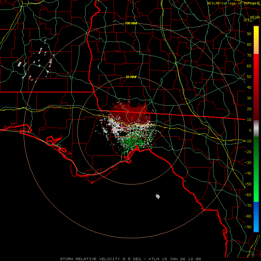Screen dimensions: 261x261
Task: Click the "NEXR" label near the top right
Action: click(255, 17)
